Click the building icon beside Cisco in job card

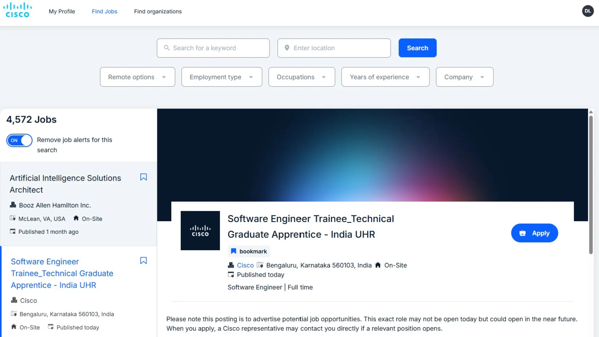pos(14,300)
